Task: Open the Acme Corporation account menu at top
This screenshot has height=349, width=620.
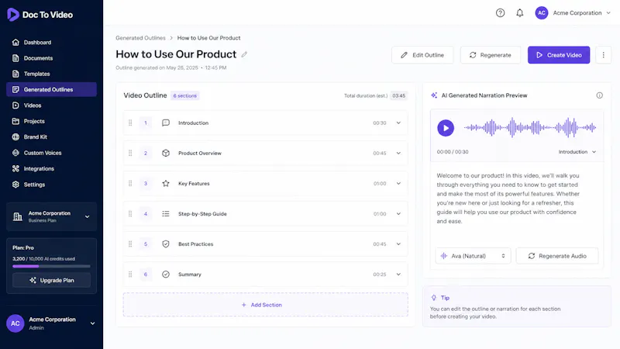Action: pos(573,13)
